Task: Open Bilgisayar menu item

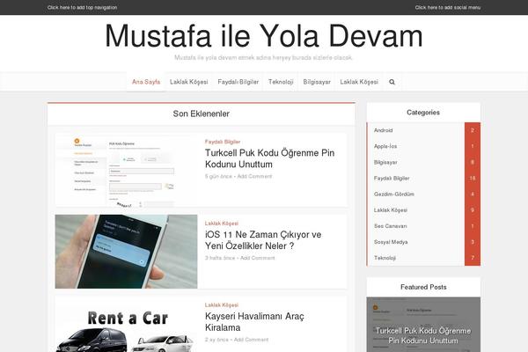Action: point(317,82)
